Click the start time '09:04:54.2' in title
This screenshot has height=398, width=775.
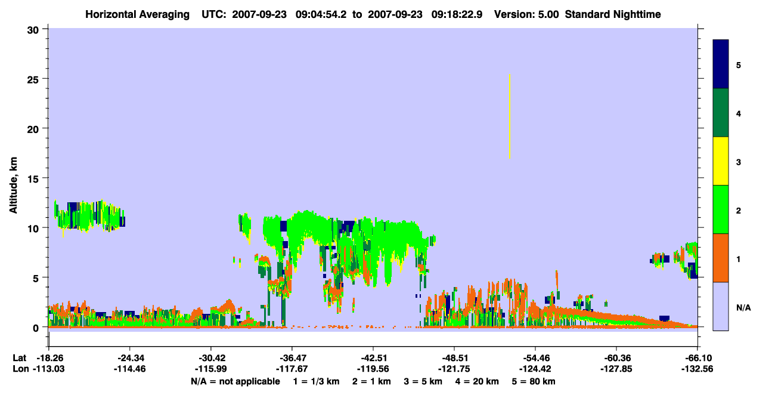tap(322, 14)
